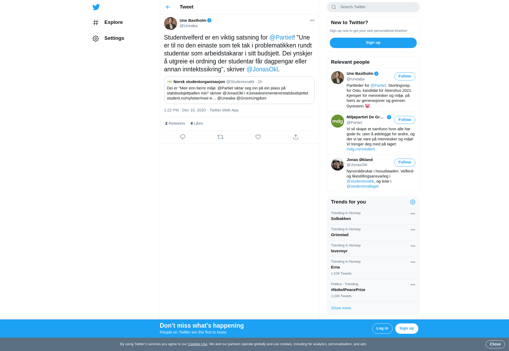This screenshot has width=509, height=351.
Task: Show more trends
Action: click(x=341, y=308)
